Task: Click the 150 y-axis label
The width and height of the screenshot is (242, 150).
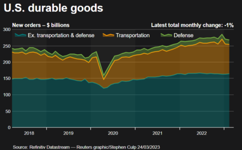Action: pyautogui.click(x=7, y=78)
